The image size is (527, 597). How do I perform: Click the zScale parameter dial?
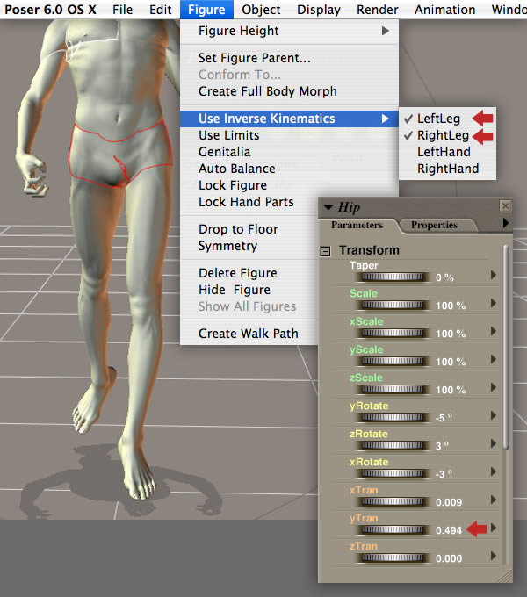pos(393,389)
